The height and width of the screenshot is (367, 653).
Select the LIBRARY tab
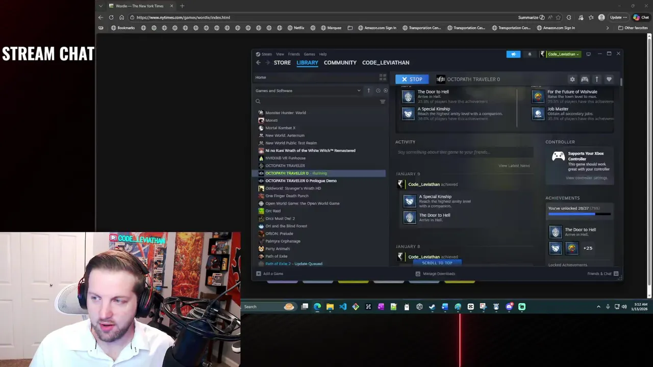point(307,63)
